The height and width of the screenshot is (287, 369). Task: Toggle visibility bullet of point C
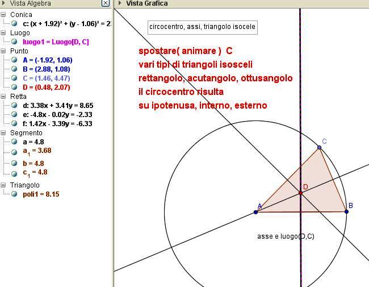[x=14, y=78]
